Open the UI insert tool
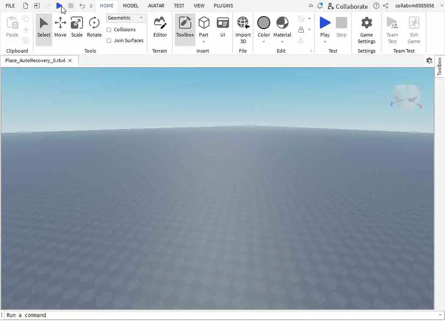The height and width of the screenshot is (334, 445). [222, 27]
